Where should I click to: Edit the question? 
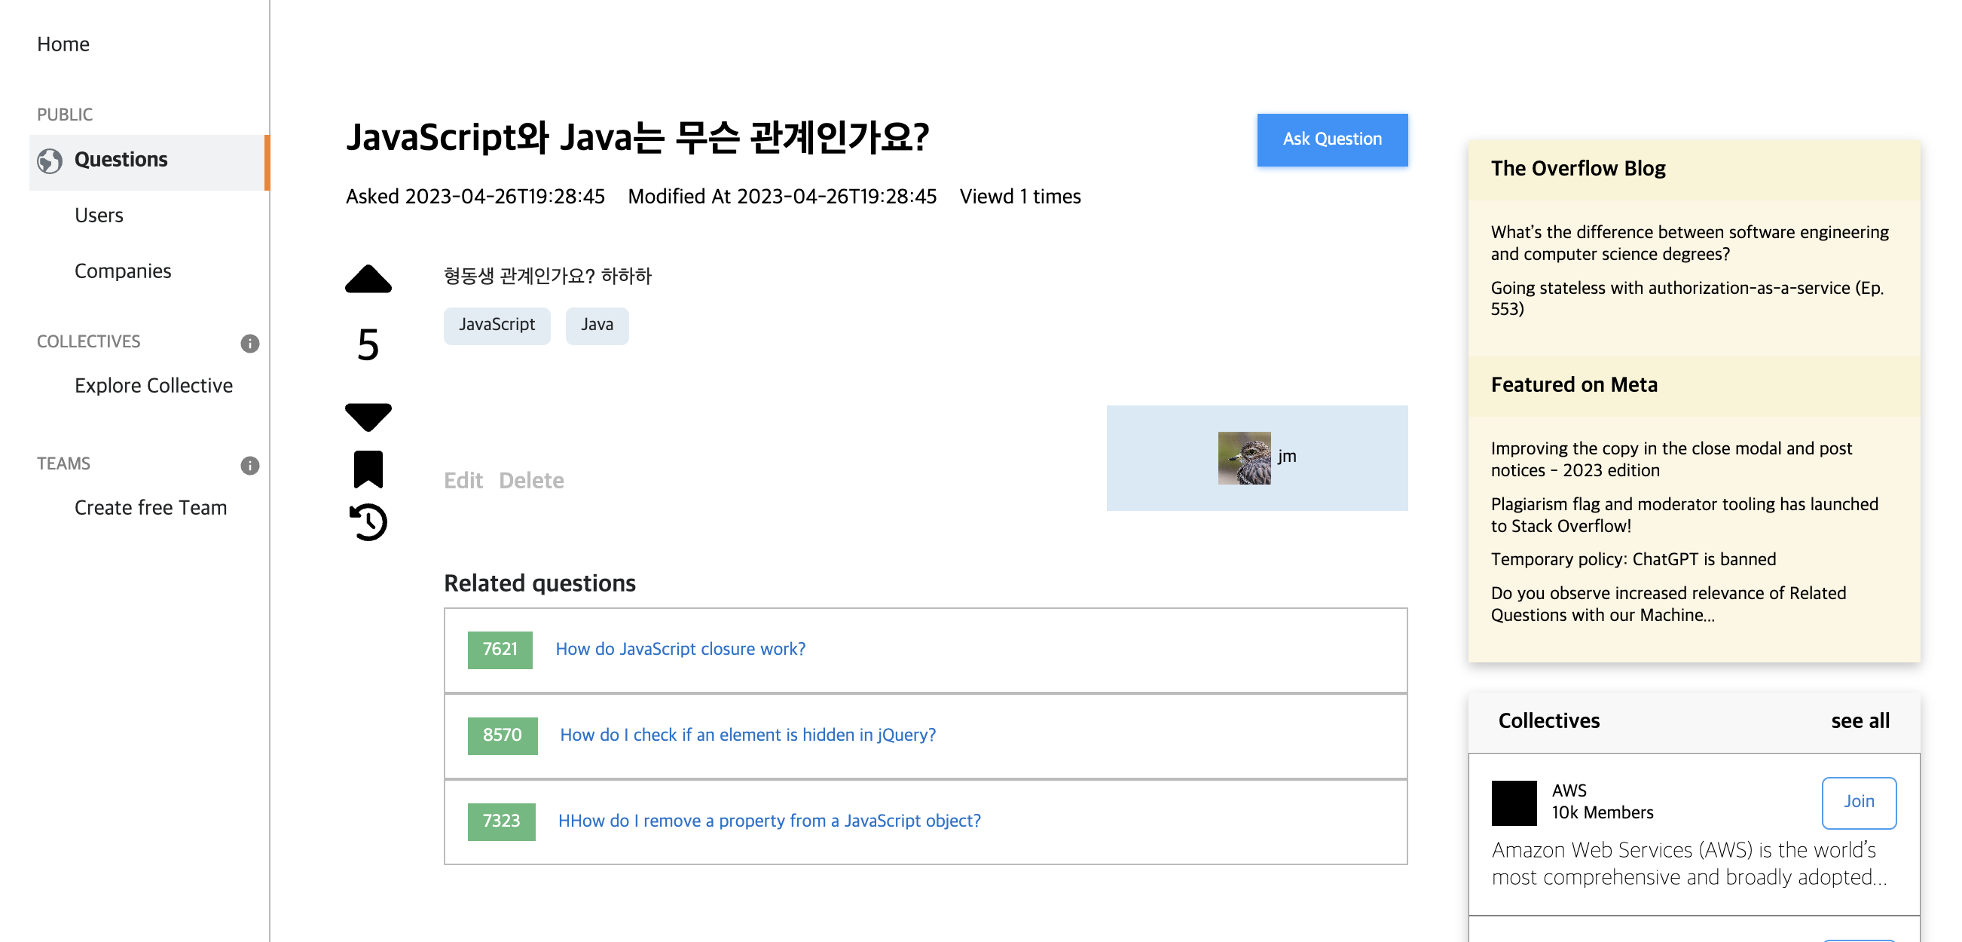(463, 481)
